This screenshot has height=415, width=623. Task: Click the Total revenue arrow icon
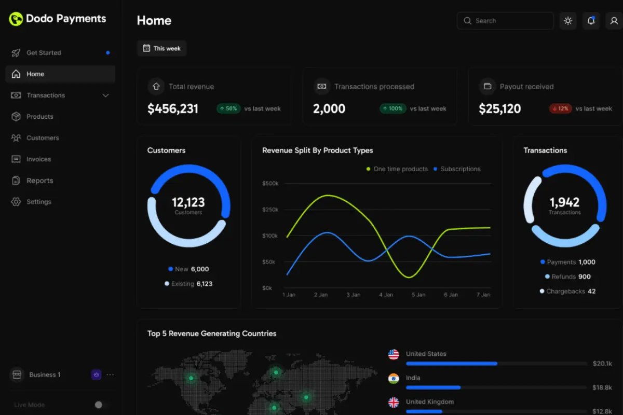[x=156, y=87]
